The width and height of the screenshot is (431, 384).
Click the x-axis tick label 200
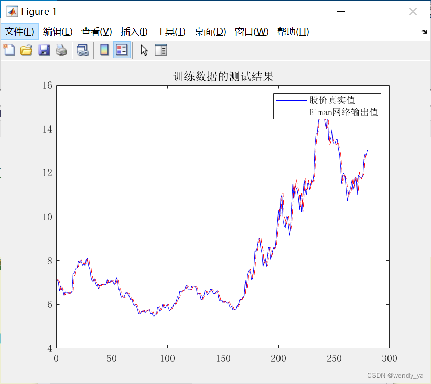click(x=278, y=359)
